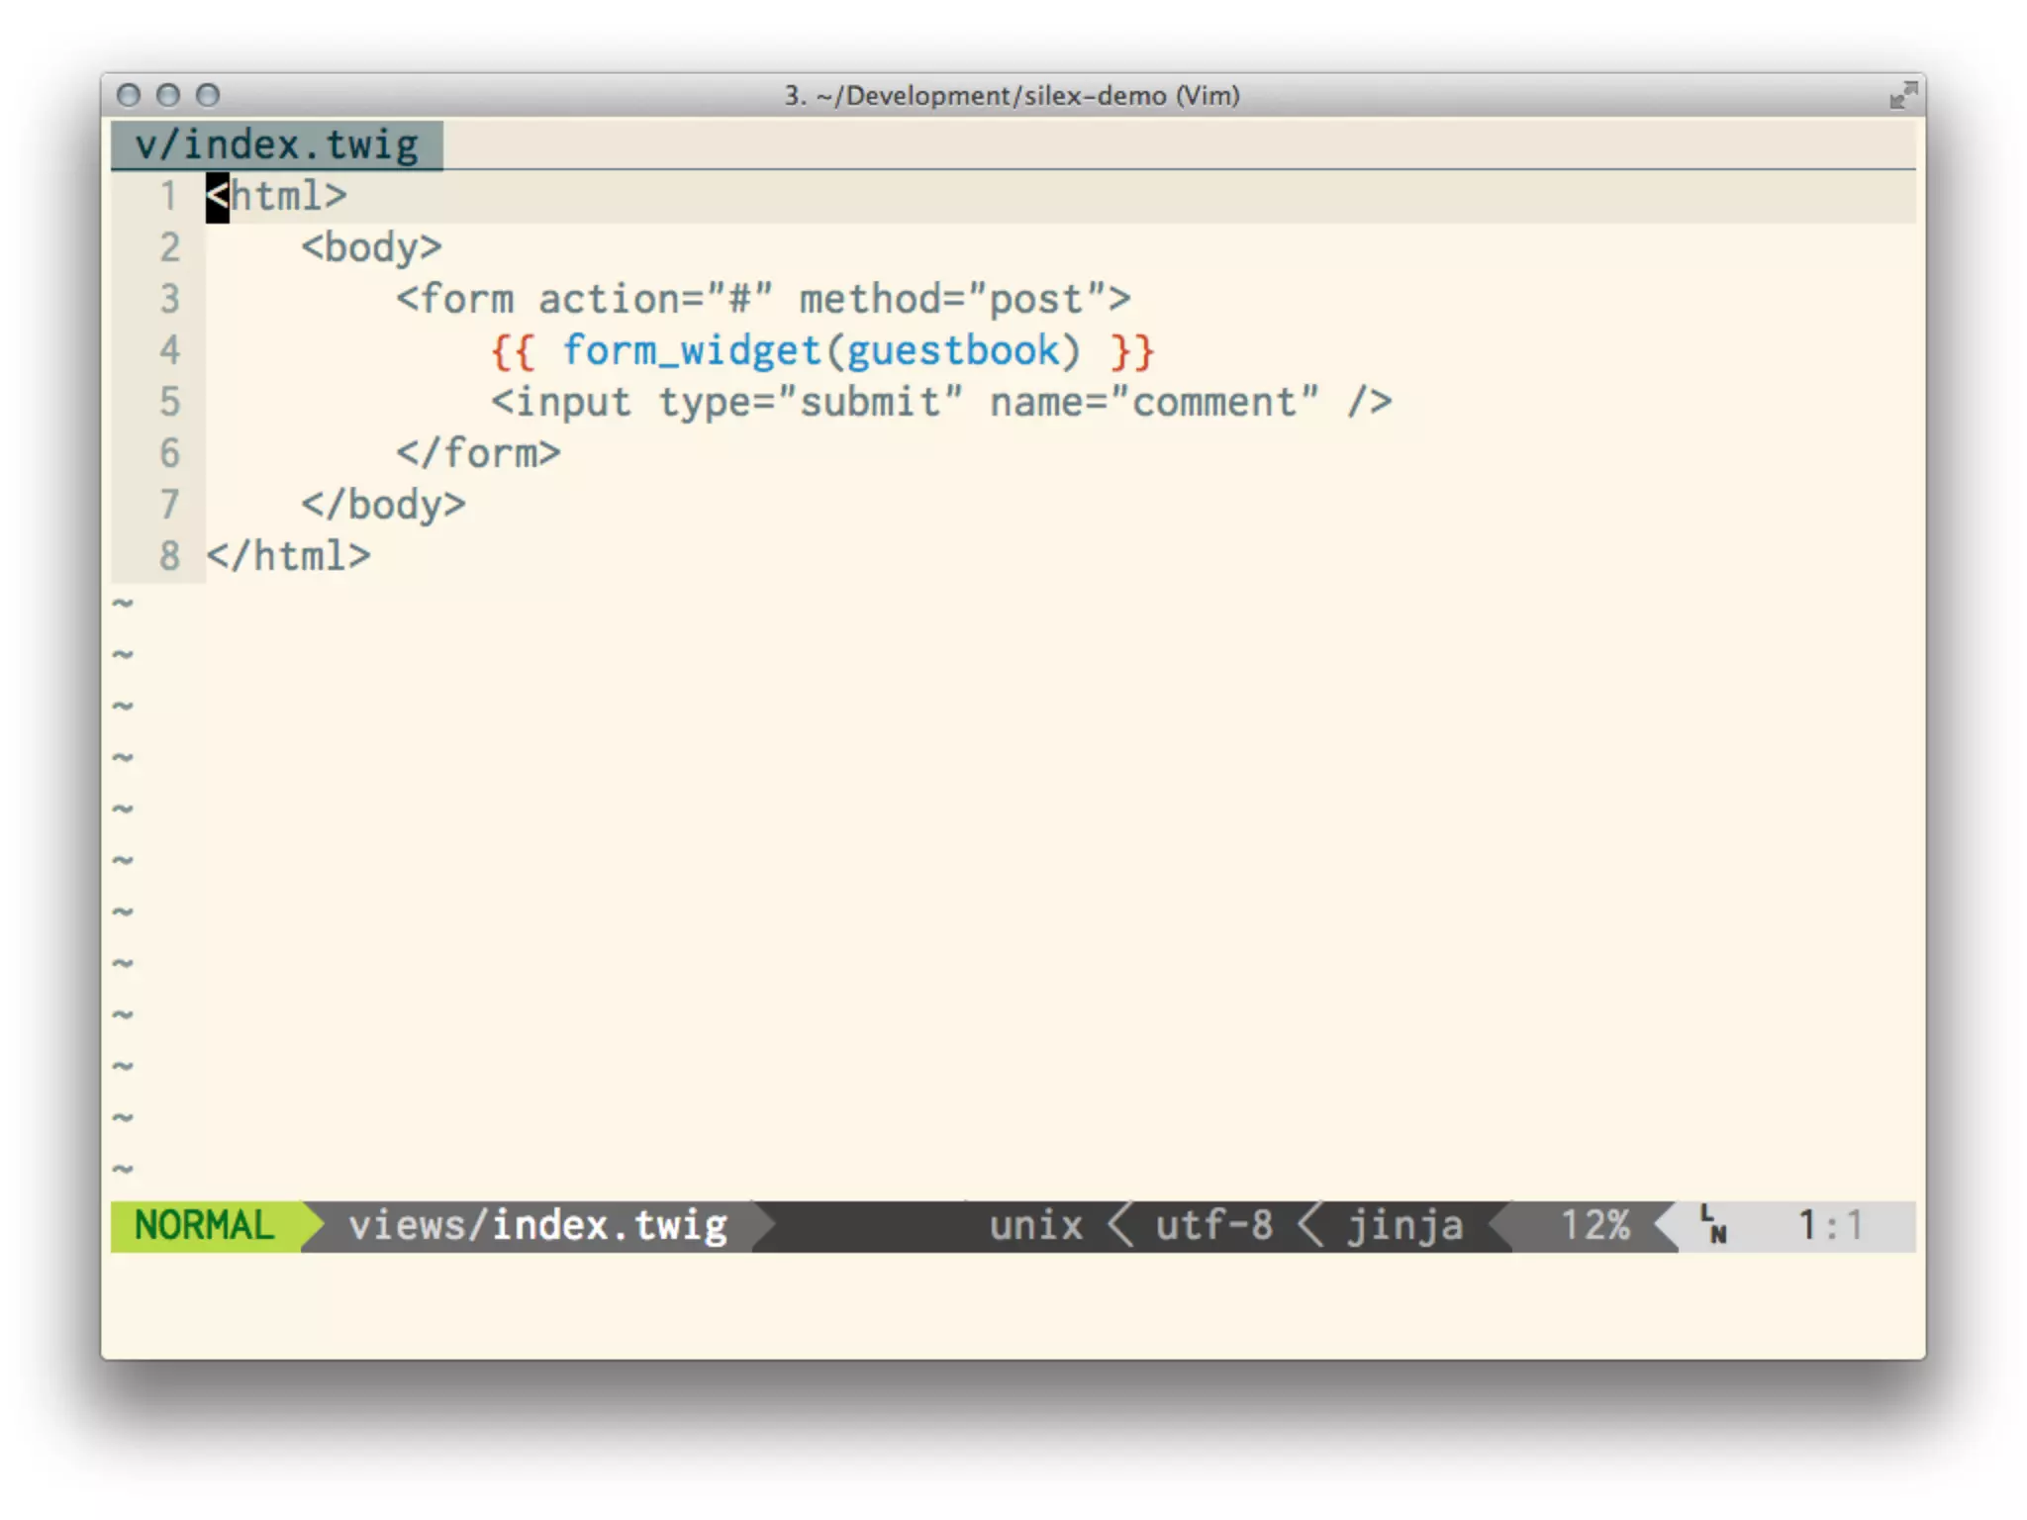Click the opening body tag
The height and width of the screenshot is (1520, 2027).
point(372,247)
